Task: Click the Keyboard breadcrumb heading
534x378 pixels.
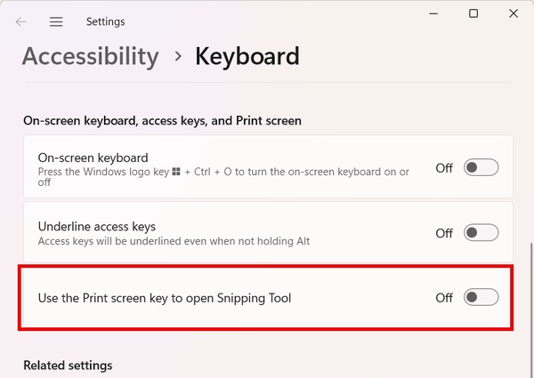Action: coord(247,57)
